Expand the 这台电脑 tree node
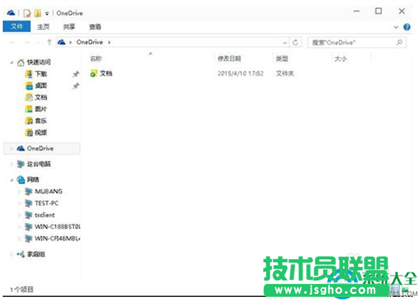Screen dimensions: 419x301 coord(12,164)
